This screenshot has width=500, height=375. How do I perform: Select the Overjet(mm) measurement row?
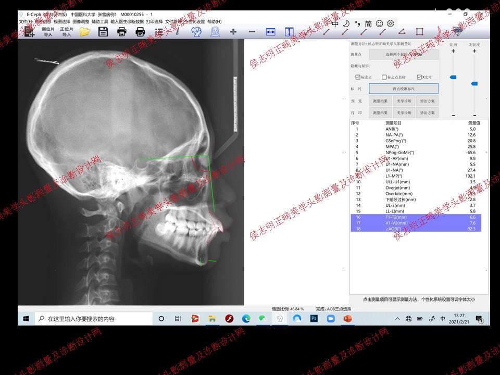click(416, 188)
